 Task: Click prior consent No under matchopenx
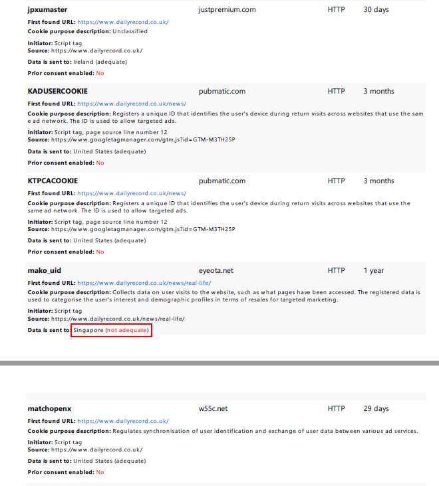(x=100, y=472)
